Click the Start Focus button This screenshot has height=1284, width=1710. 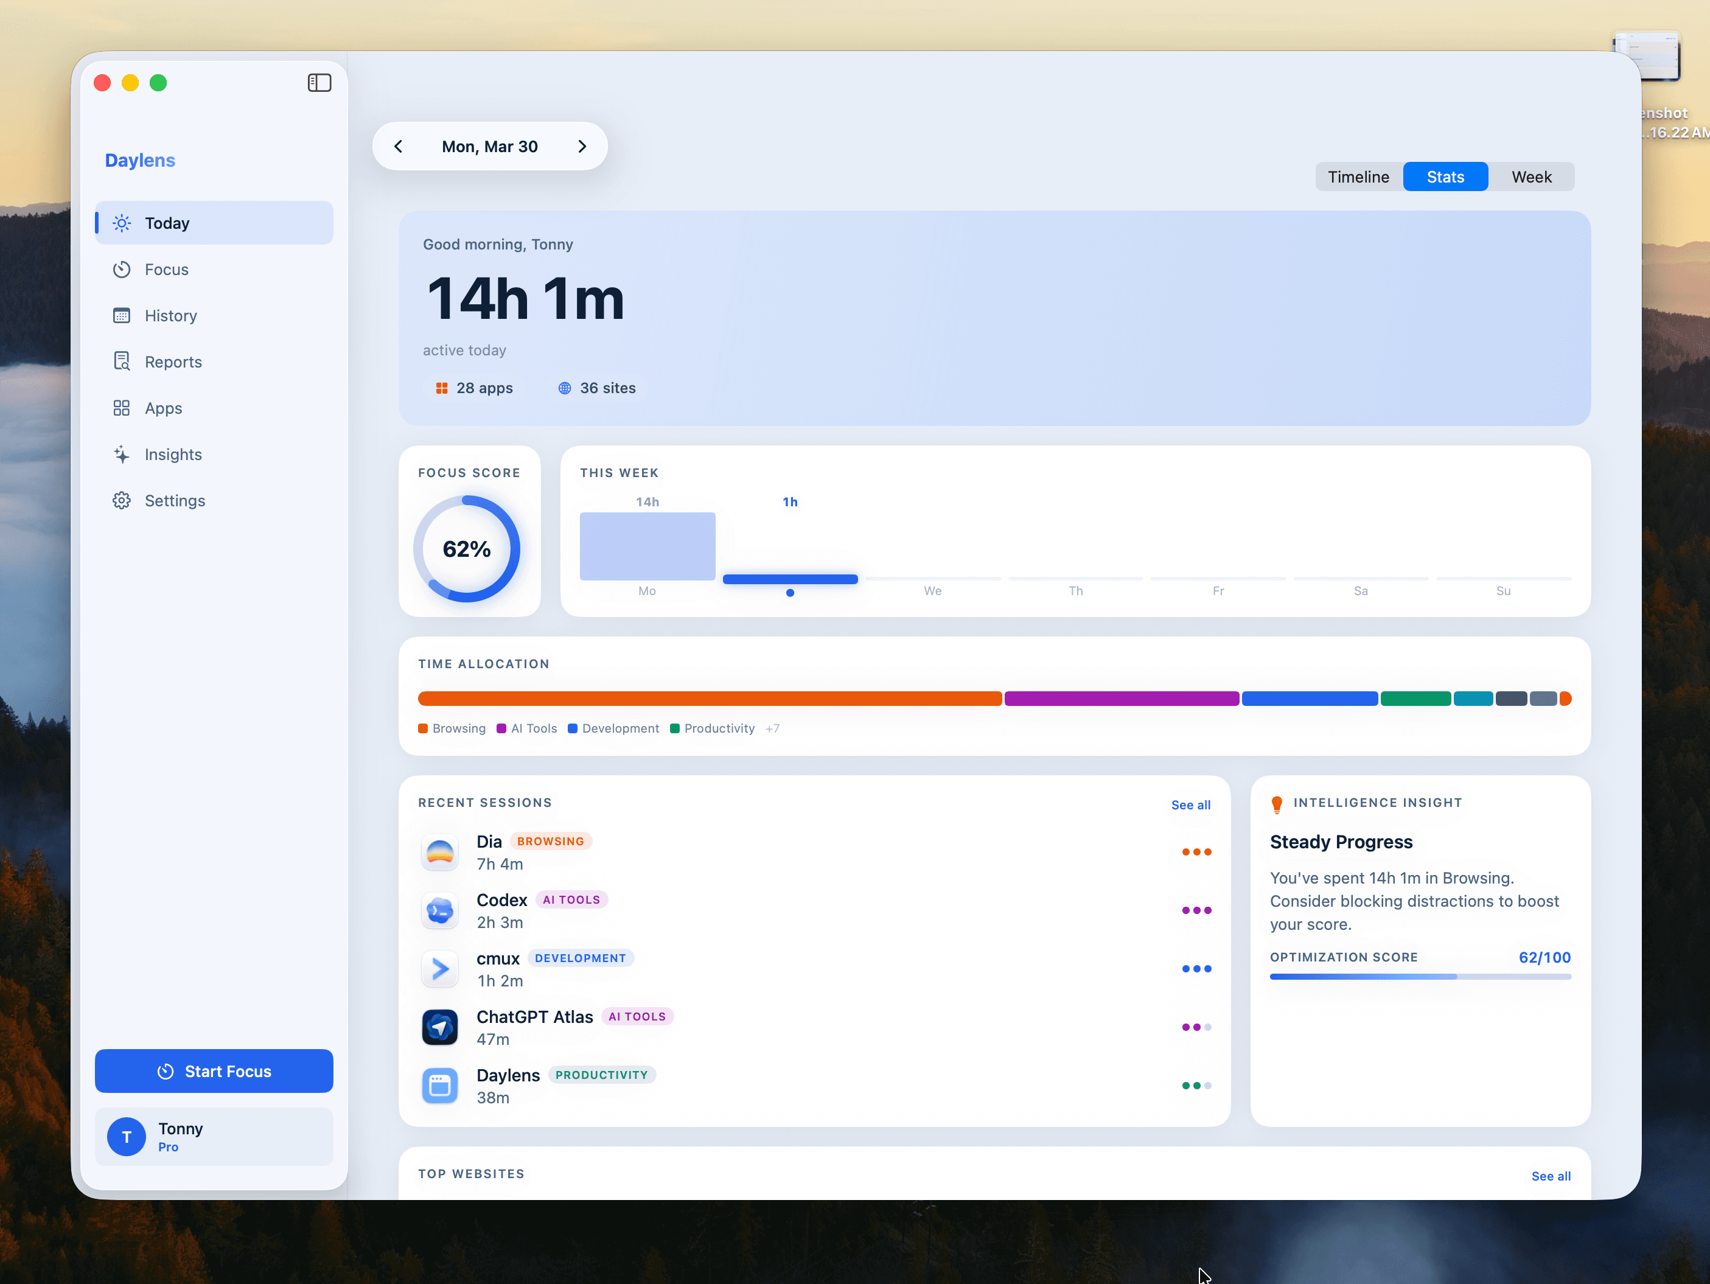click(214, 1072)
